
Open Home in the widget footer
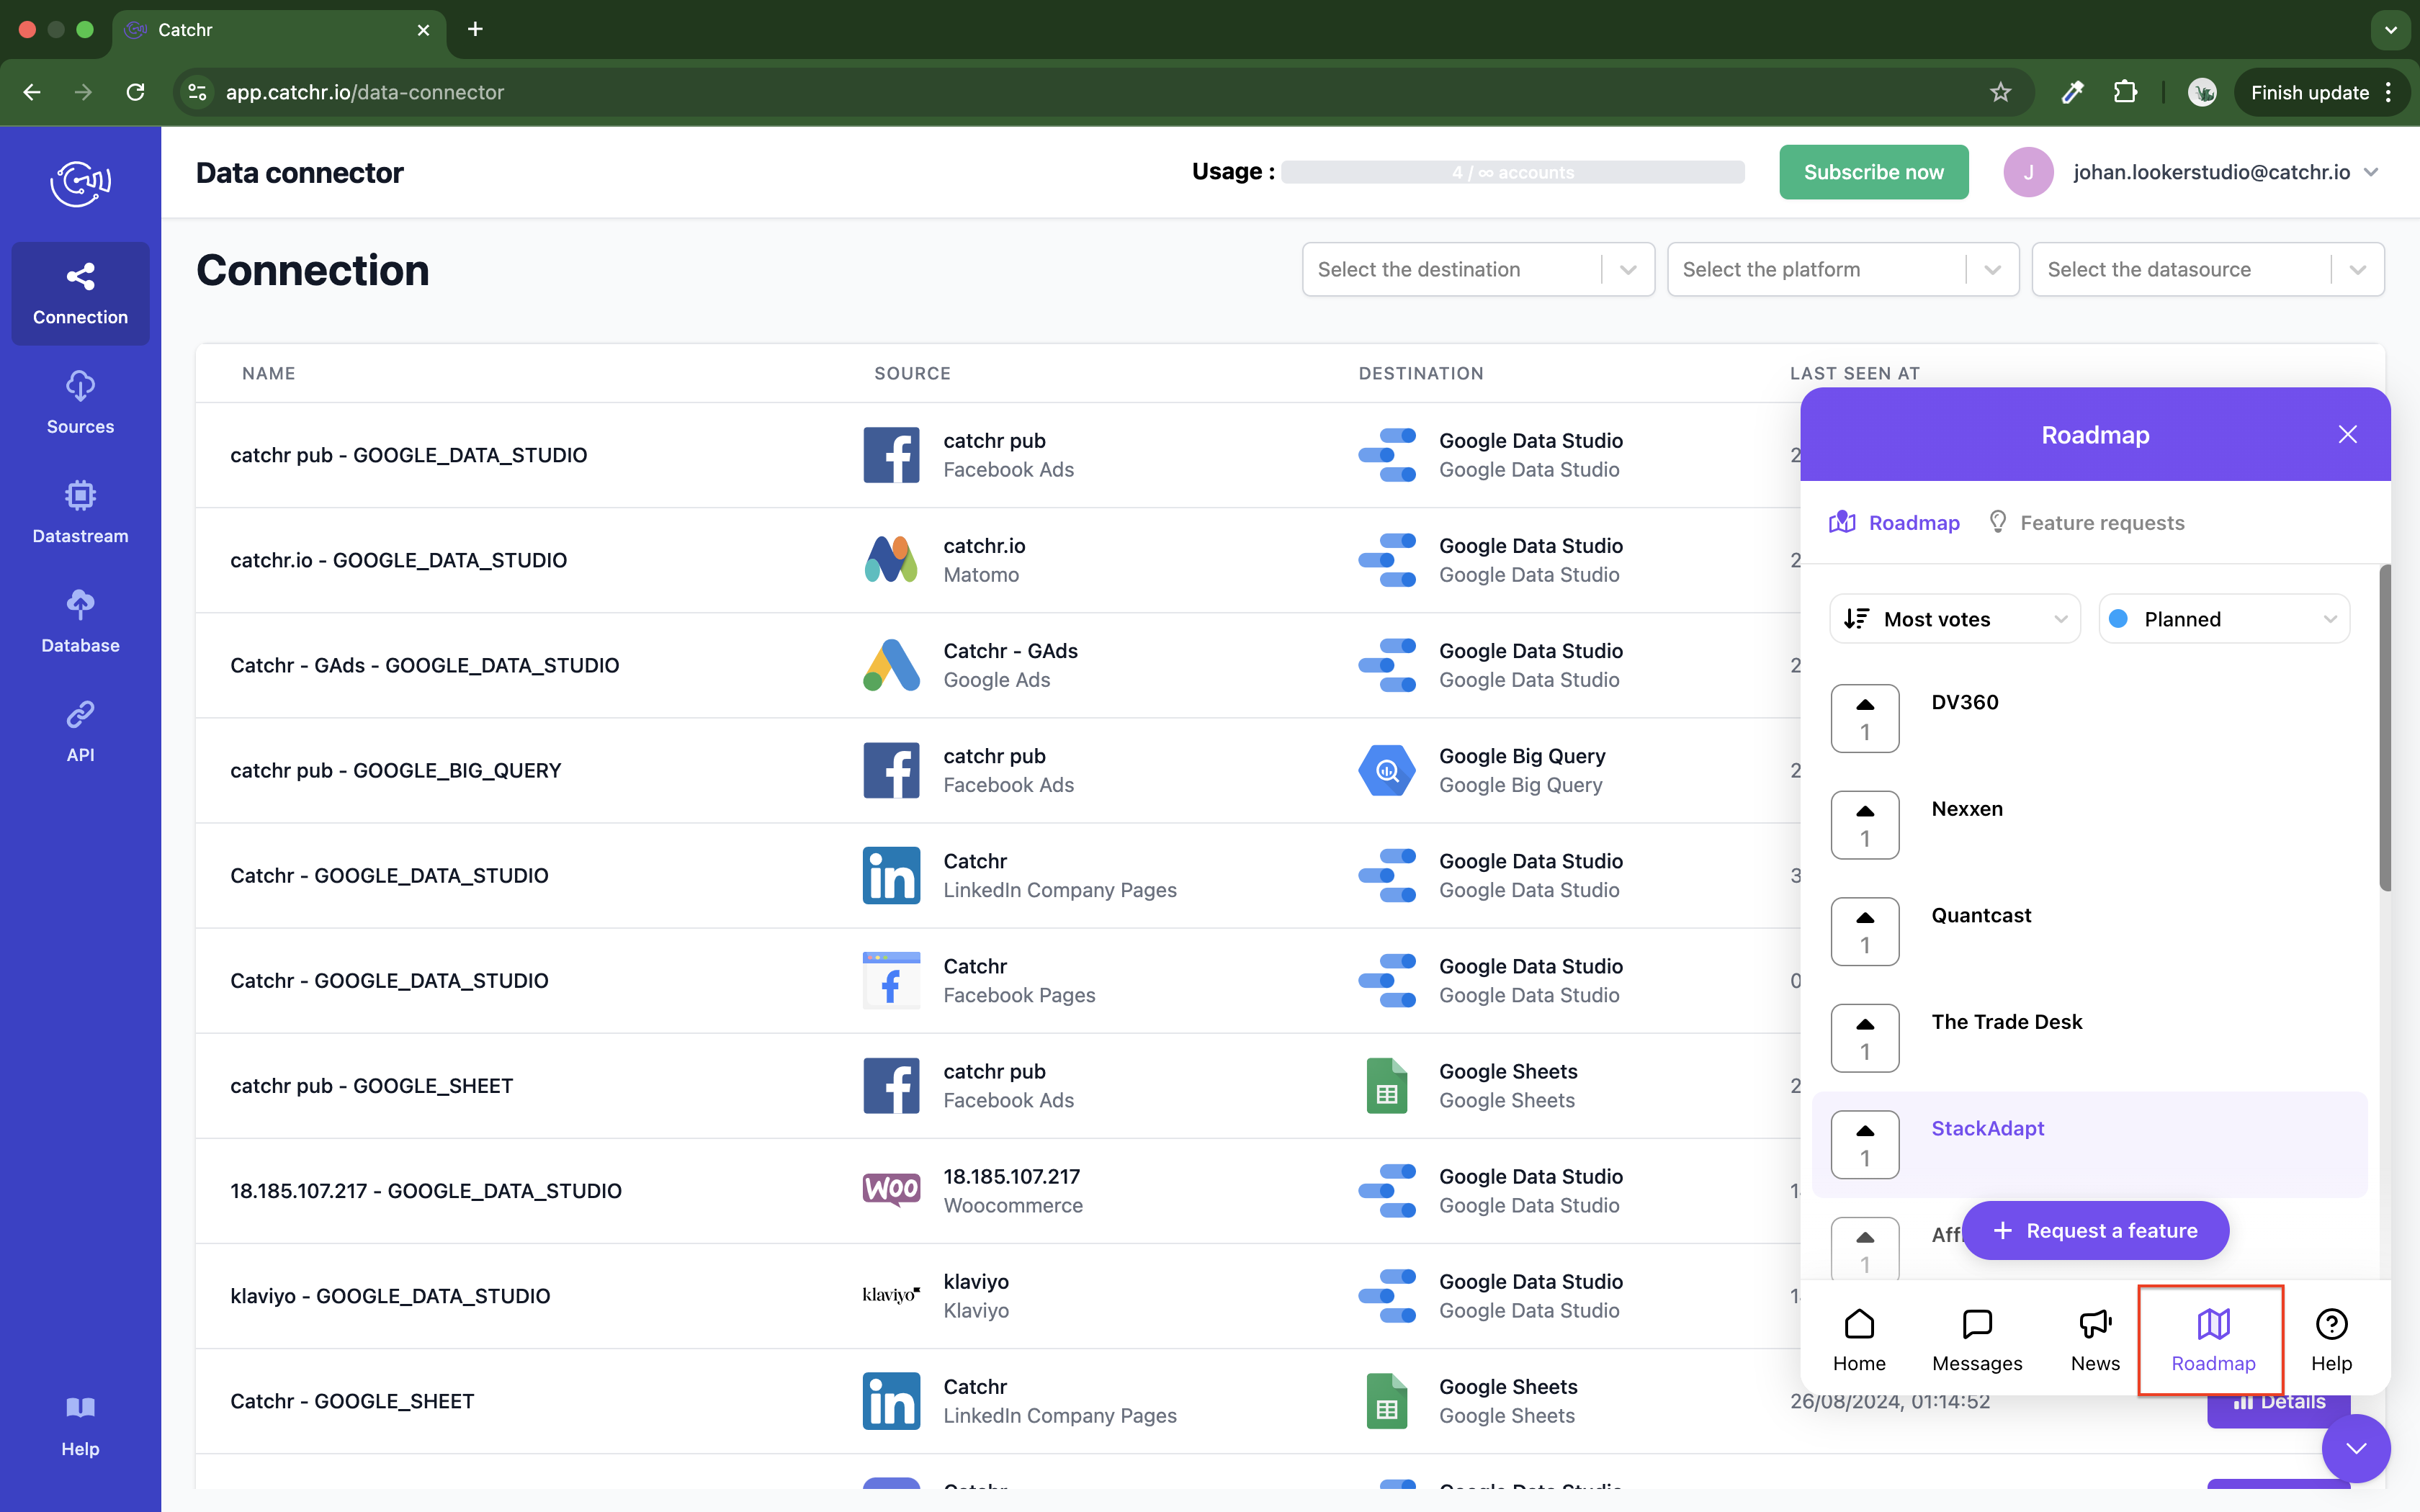1859,1340
